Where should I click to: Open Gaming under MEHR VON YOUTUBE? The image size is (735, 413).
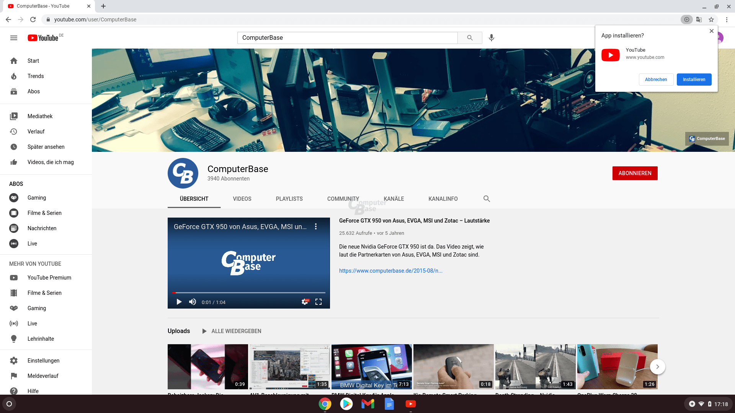pyautogui.click(x=46, y=308)
